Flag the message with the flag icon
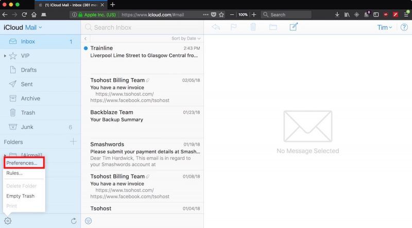This screenshot has height=228, width=412. click(233, 27)
